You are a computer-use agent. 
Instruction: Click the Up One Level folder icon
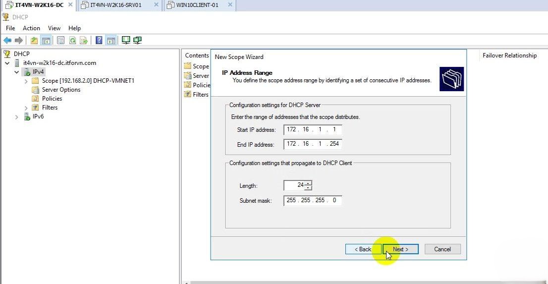coord(34,41)
